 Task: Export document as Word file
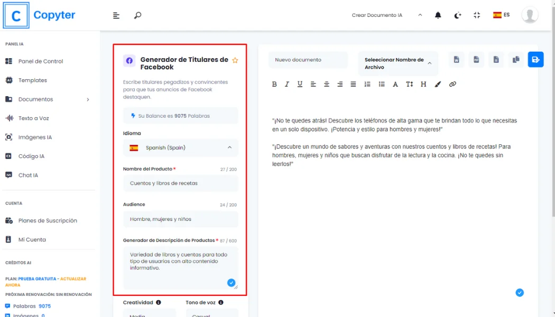(456, 60)
